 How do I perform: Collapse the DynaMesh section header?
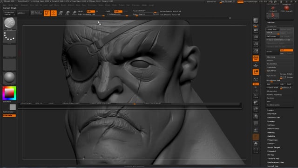(x=271, y=70)
